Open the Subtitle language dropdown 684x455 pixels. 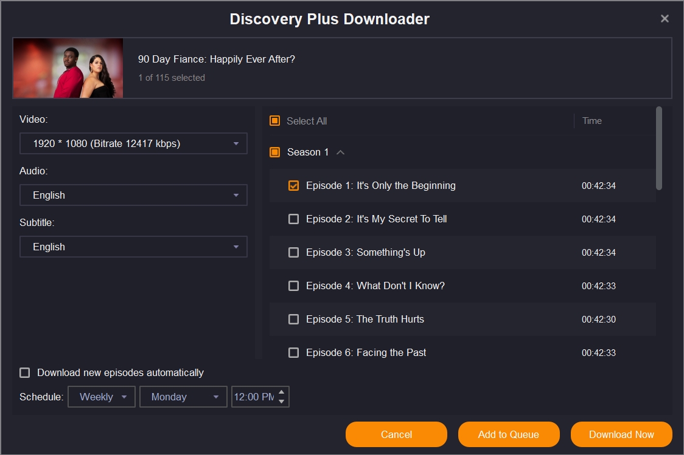tap(133, 247)
